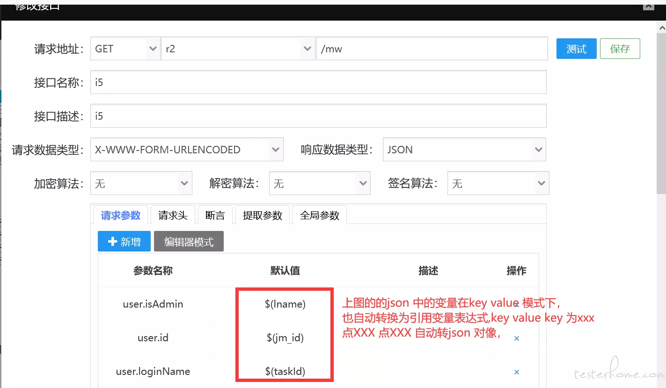Switch to the 请求参数 tab
This screenshot has height=388, width=666.
point(121,215)
